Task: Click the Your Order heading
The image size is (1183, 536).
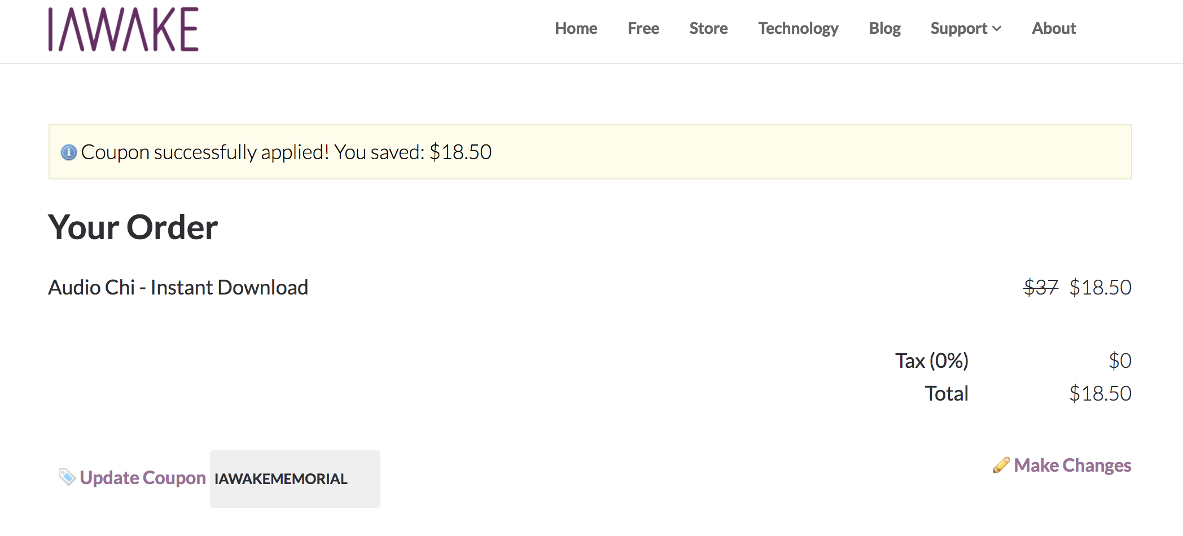Action: click(x=133, y=227)
